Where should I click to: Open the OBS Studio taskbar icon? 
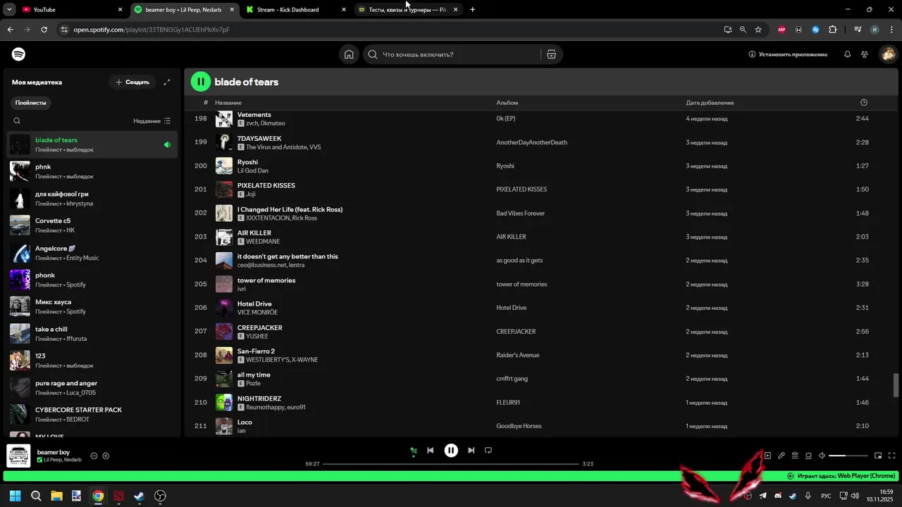161,496
